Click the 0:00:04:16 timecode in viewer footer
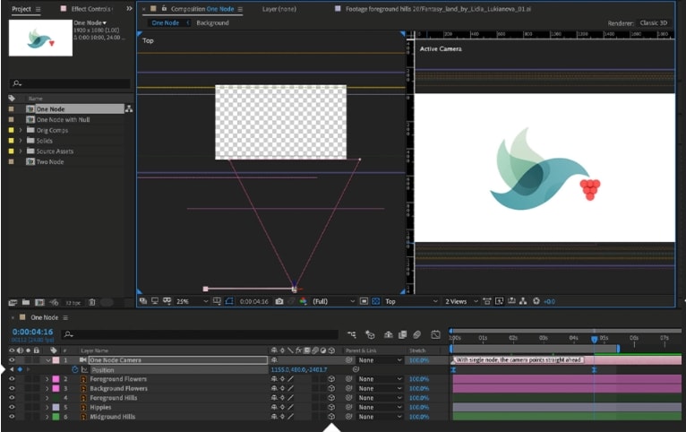The width and height of the screenshot is (686, 432). [253, 301]
